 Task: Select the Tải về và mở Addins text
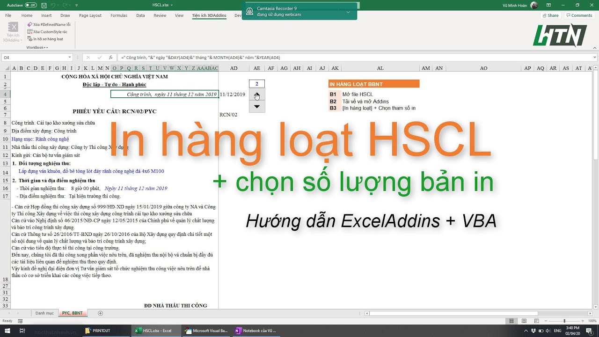coord(365,102)
